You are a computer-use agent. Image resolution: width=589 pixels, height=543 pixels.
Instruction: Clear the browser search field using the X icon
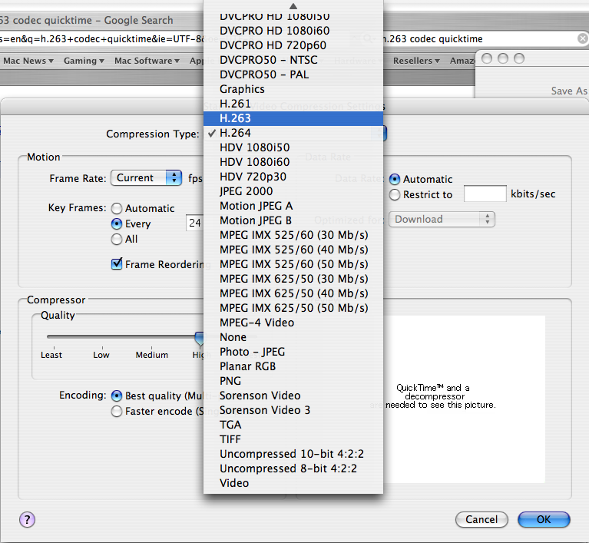(x=583, y=38)
